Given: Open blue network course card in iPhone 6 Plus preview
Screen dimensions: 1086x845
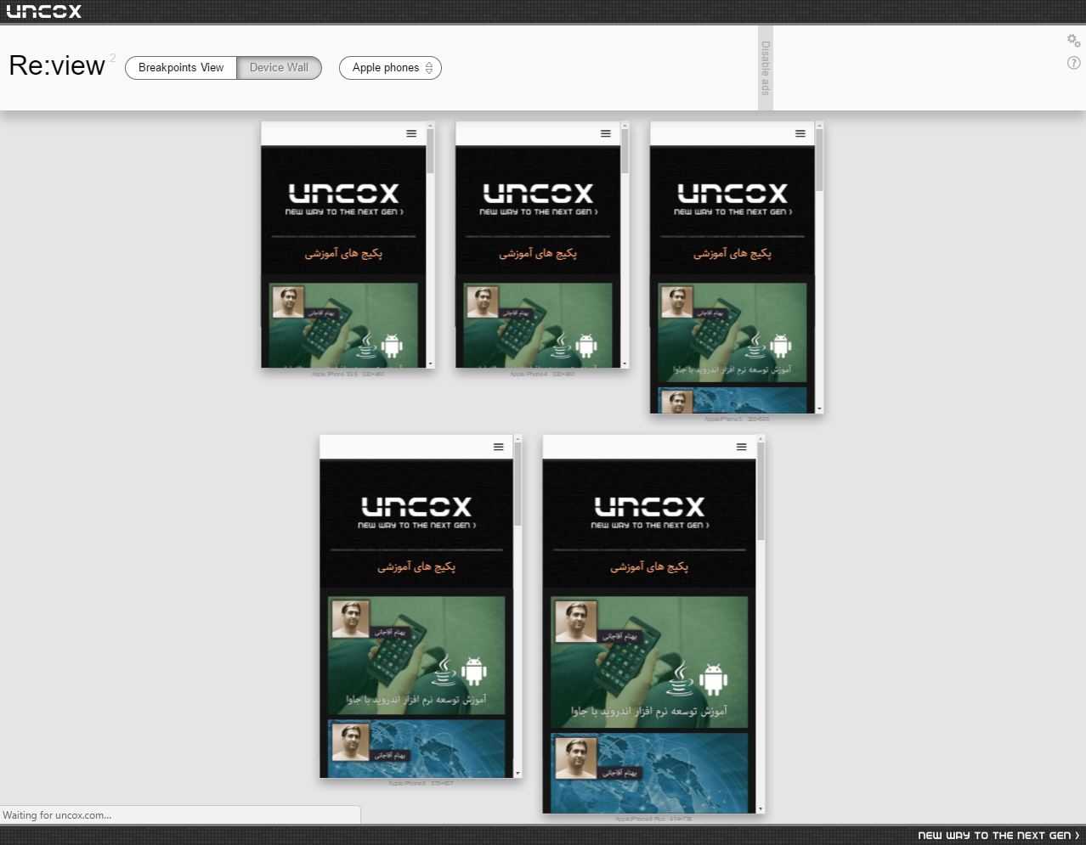Looking at the screenshot, I should tap(649, 773).
